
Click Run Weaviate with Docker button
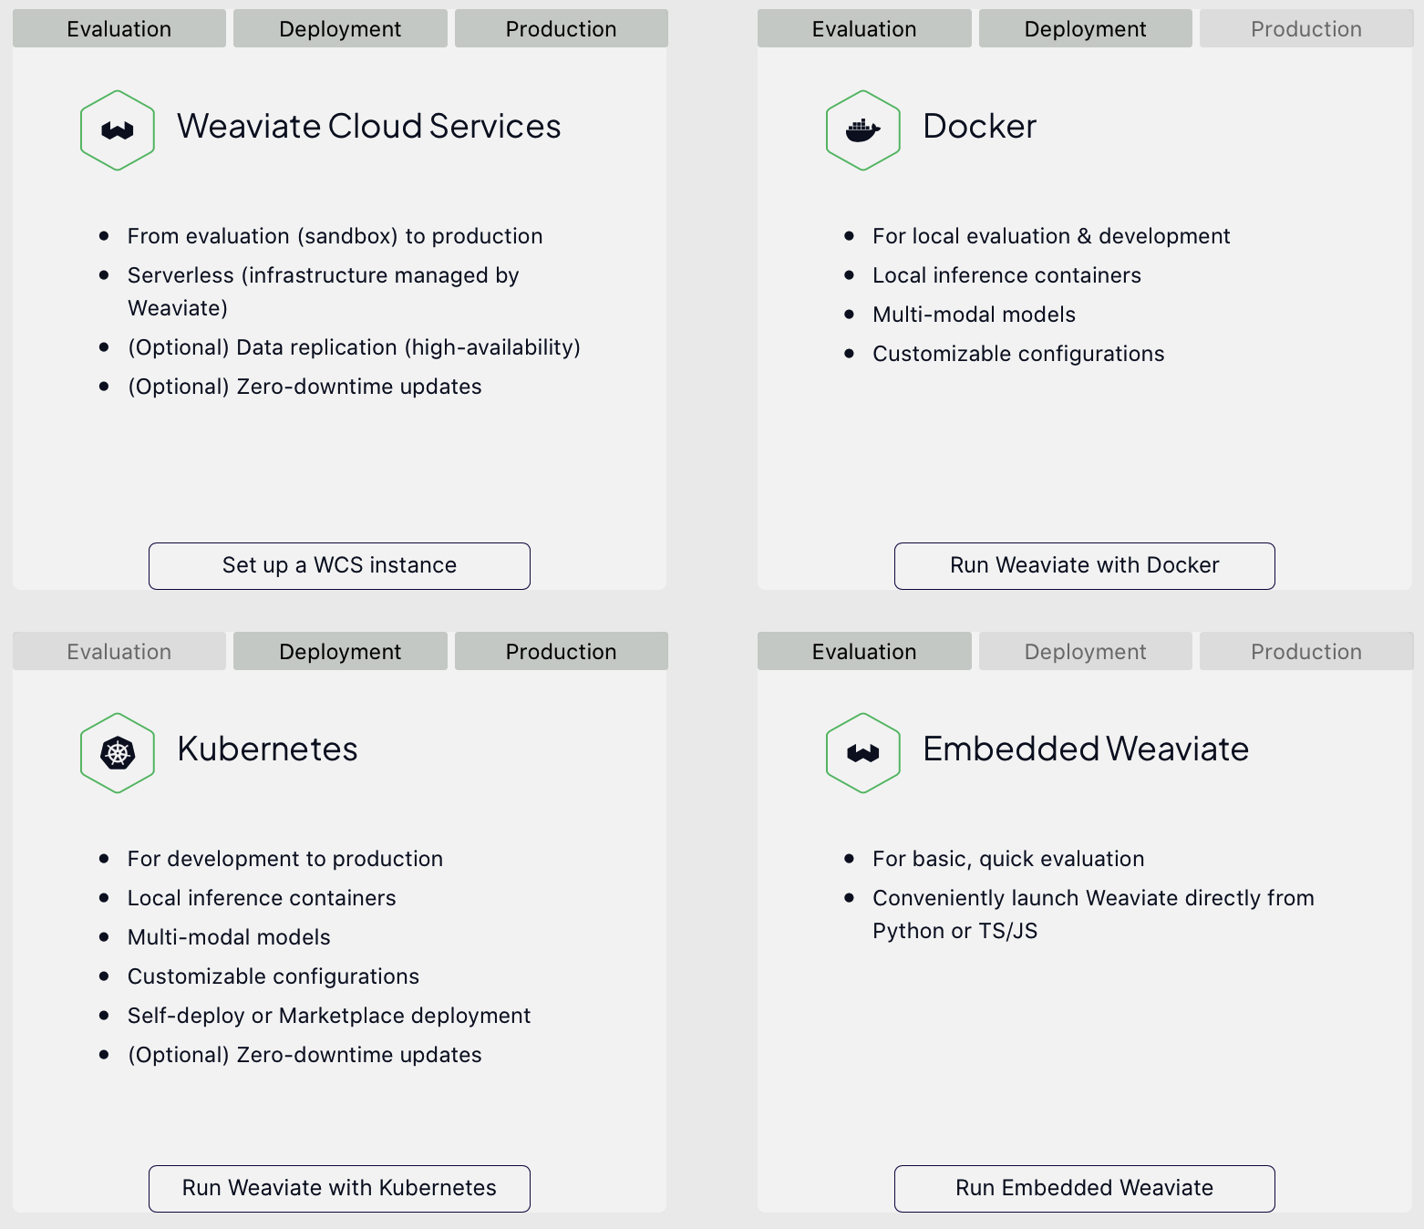click(1085, 566)
